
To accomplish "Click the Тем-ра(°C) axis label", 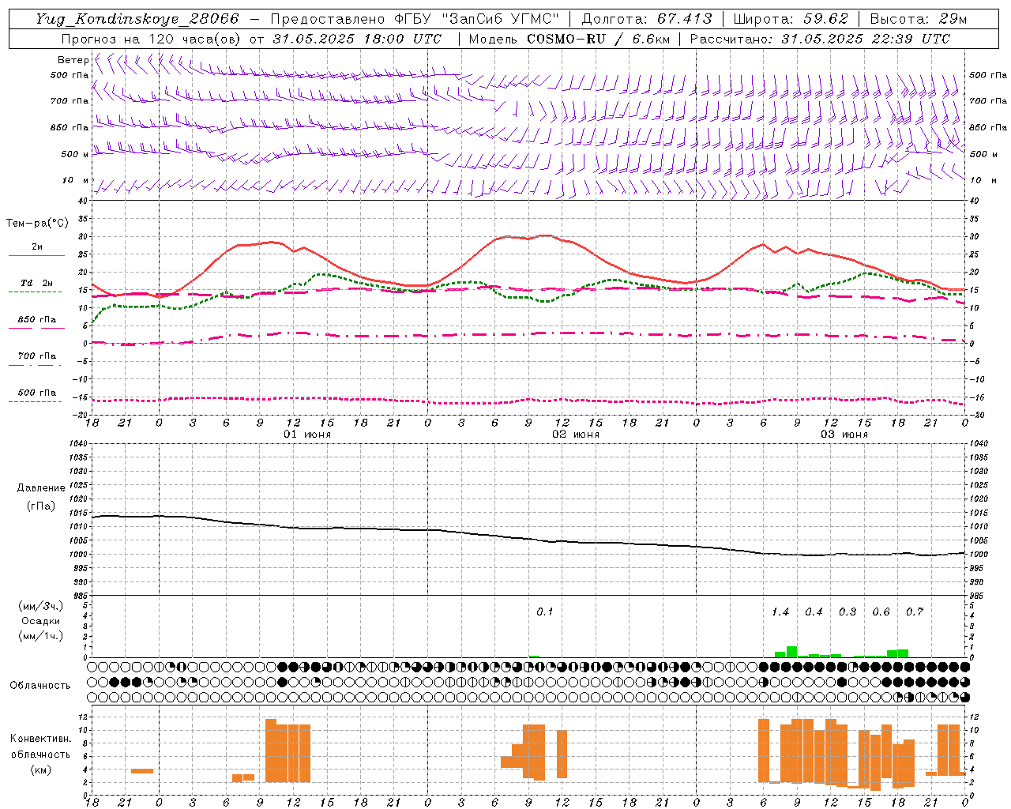I will pos(37,224).
